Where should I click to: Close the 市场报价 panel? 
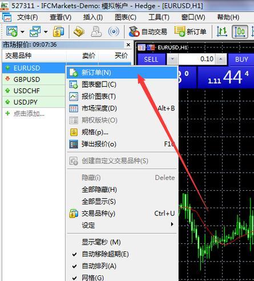tap(128, 45)
